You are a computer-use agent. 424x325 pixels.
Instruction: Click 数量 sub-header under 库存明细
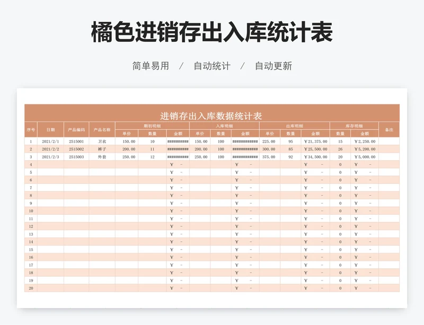point(340,134)
